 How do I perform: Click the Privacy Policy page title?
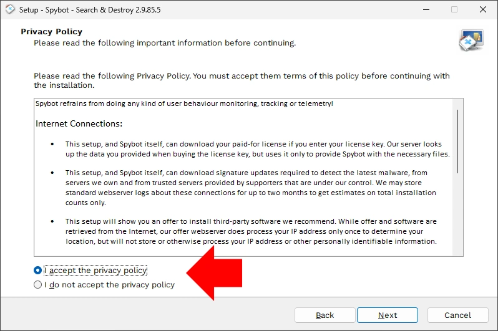(x=51, y=31)
